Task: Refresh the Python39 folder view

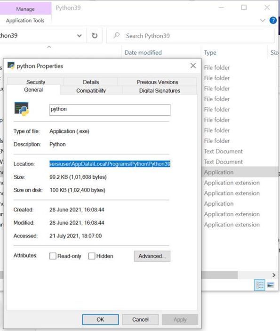Action: [x=95, y=35]
